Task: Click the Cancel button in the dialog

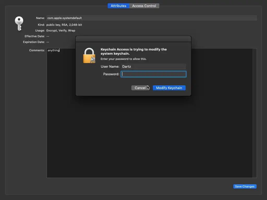Action: (x=140, y=88)
